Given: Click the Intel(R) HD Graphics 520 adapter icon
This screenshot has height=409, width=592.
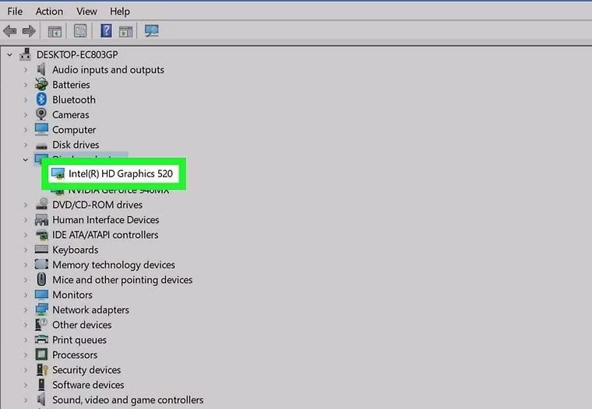Looking at the screenshot, I should click(58, 173).
